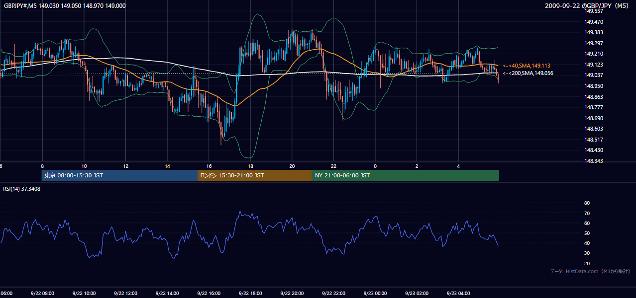Click the 9/22 10:00 time label
This screenshot has width=636, height=298.
click(84, 294)
